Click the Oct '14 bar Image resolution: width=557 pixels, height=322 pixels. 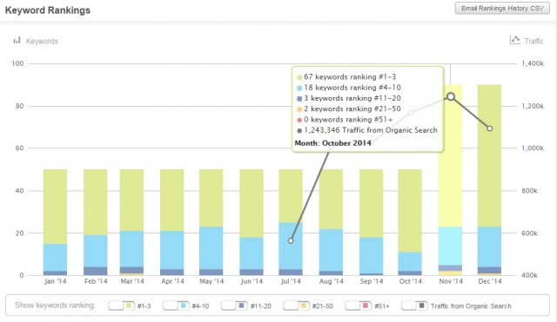tap(410, 222)
